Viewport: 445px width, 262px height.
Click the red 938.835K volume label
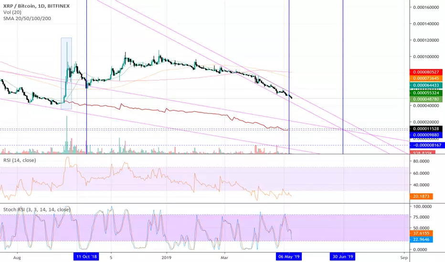(x=422, y=152)
